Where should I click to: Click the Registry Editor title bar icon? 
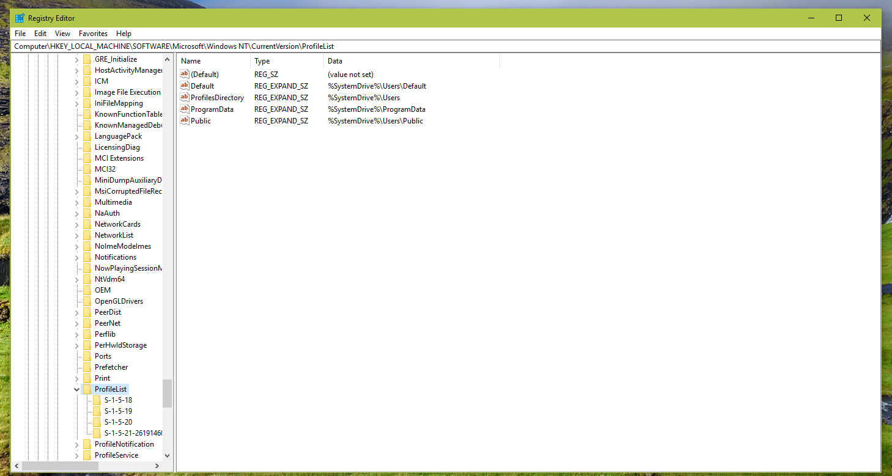[x=20, y=18]
